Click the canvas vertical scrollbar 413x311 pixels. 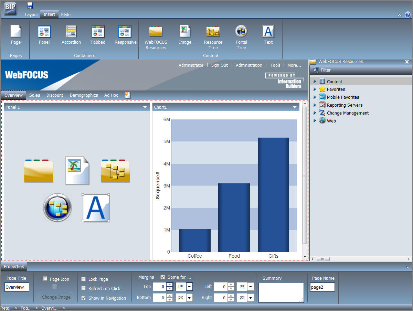coord(305,175)
